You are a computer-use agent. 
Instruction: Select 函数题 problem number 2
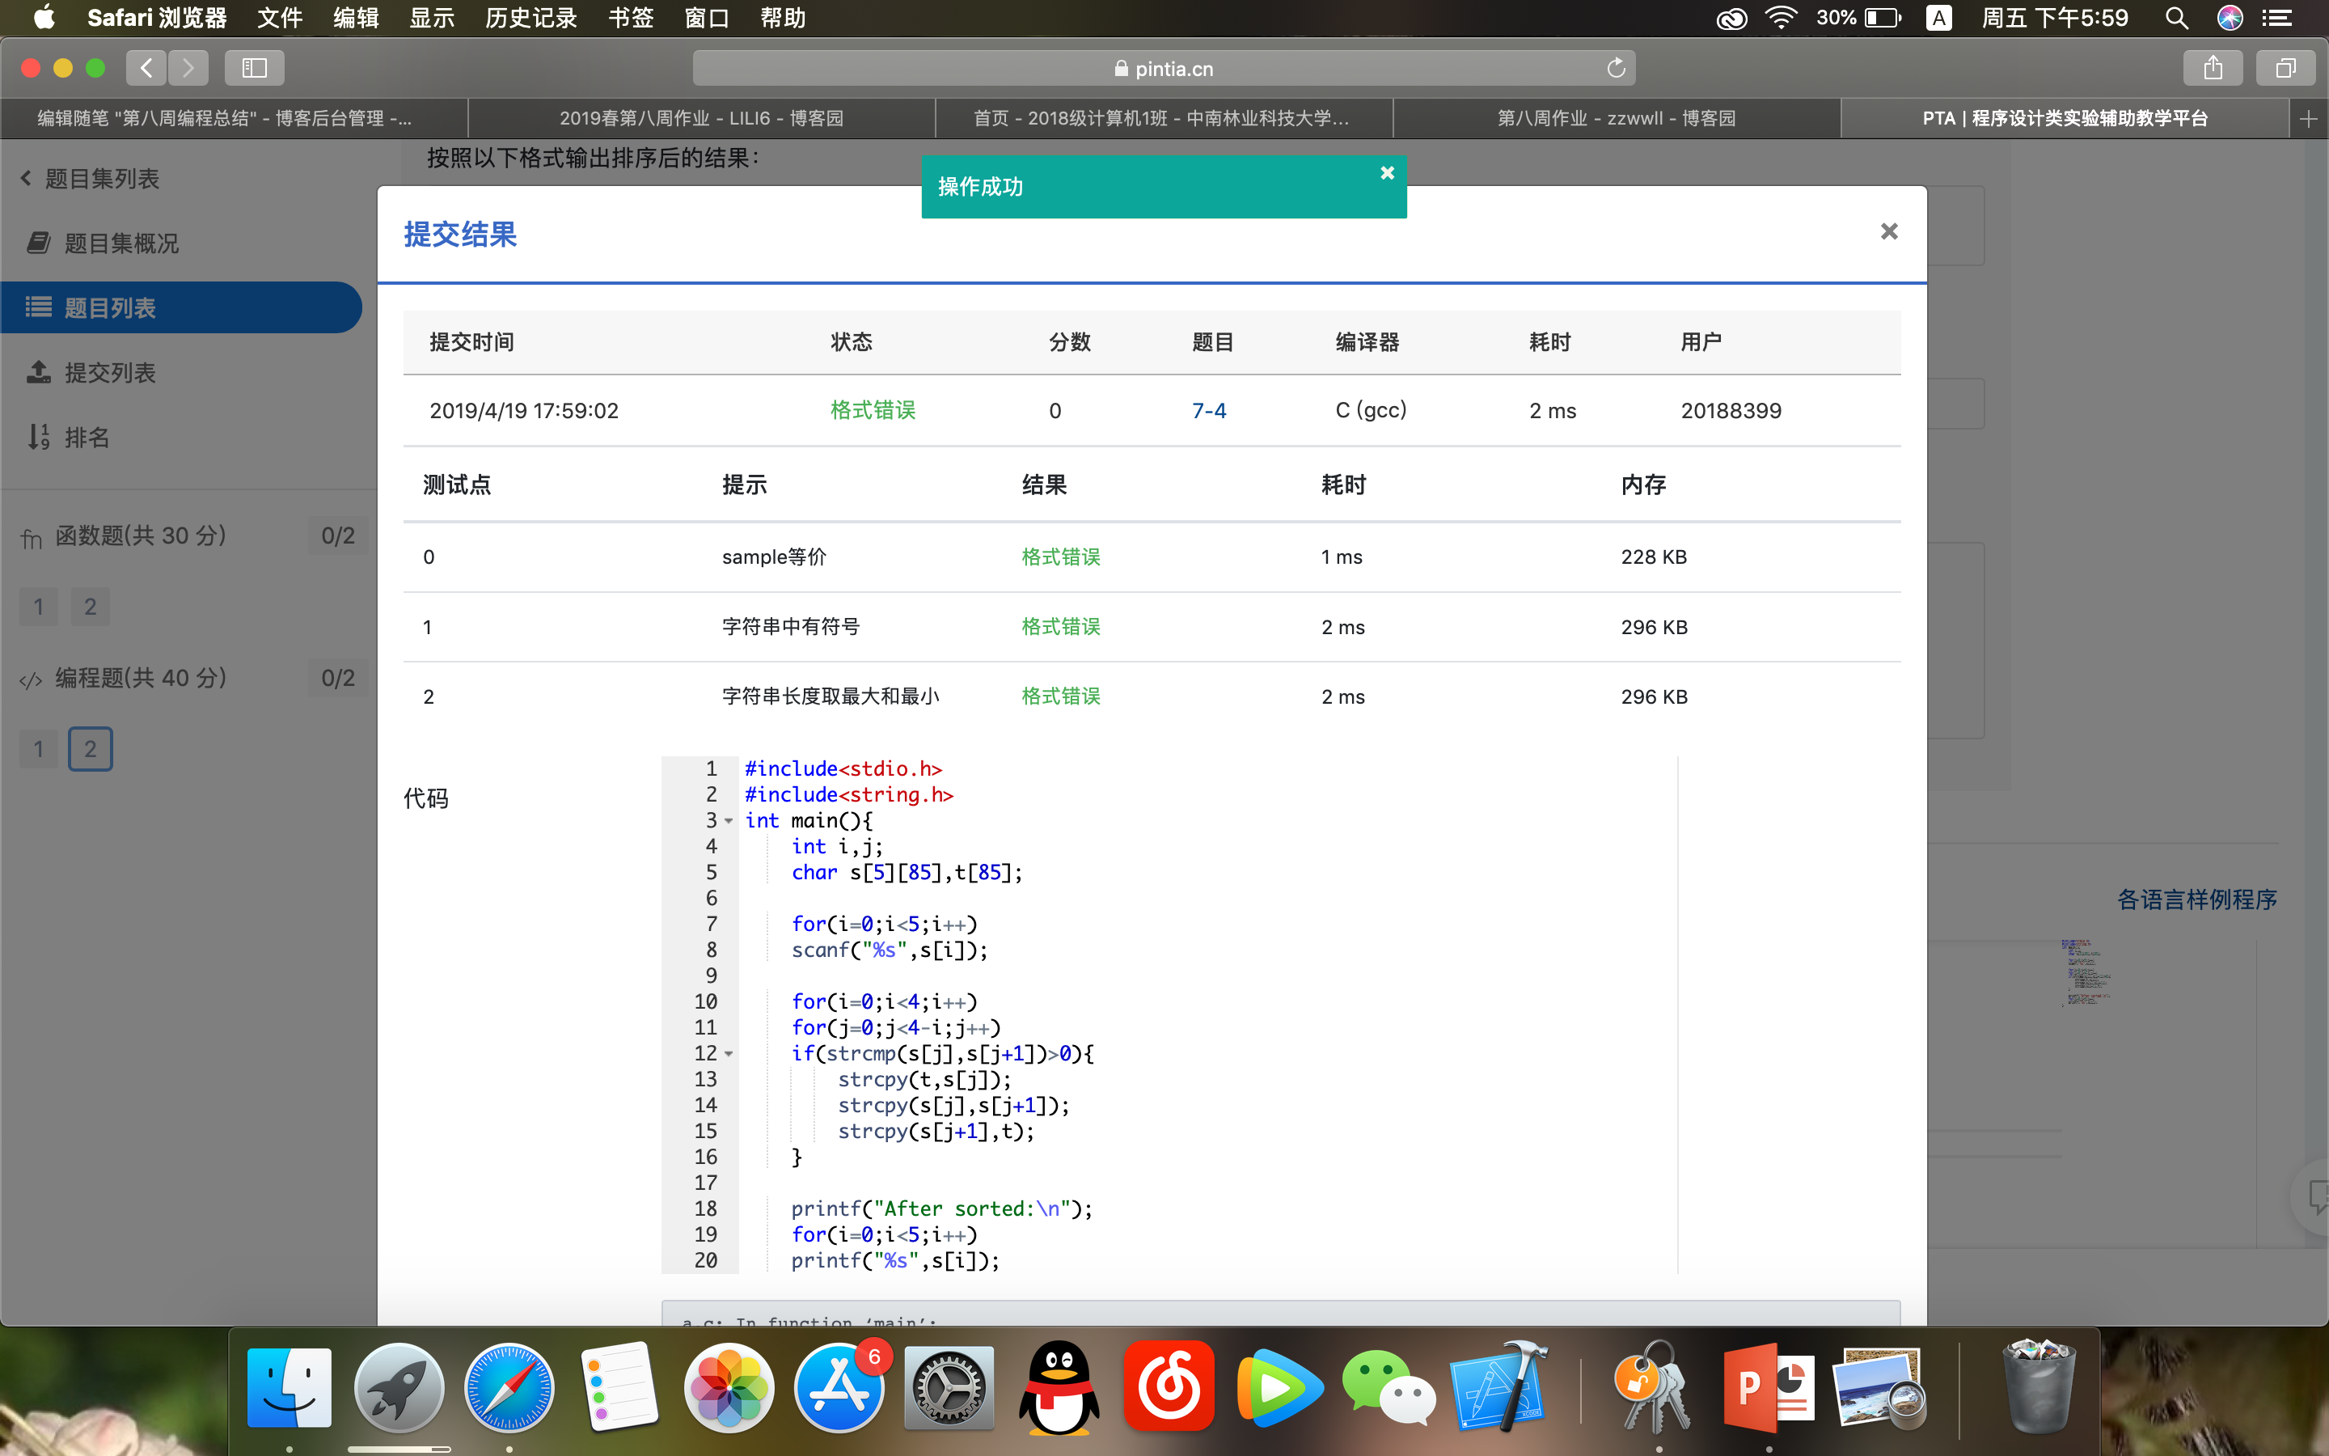91,607
